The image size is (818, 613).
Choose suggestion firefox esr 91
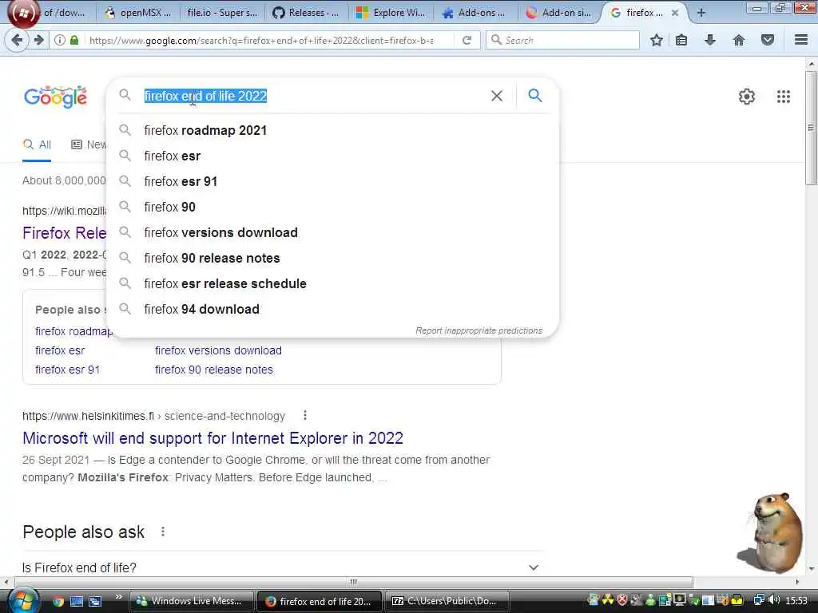click(333, 181)
